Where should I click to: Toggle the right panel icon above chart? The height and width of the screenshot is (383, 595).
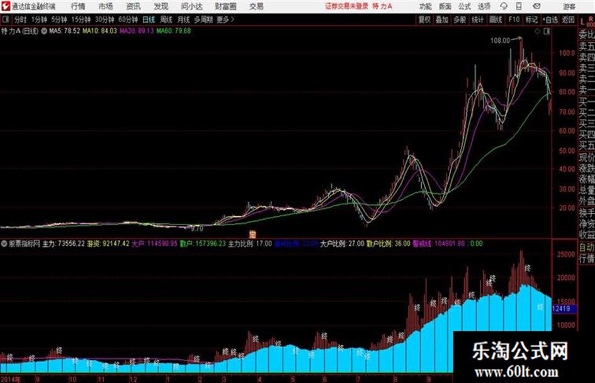pos(547,31)
